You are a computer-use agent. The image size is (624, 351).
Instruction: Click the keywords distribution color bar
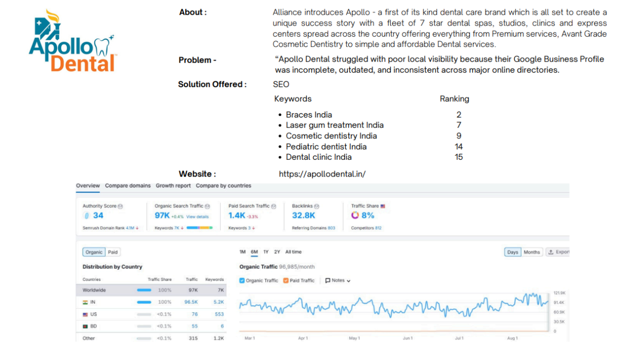tap(199, 228)
